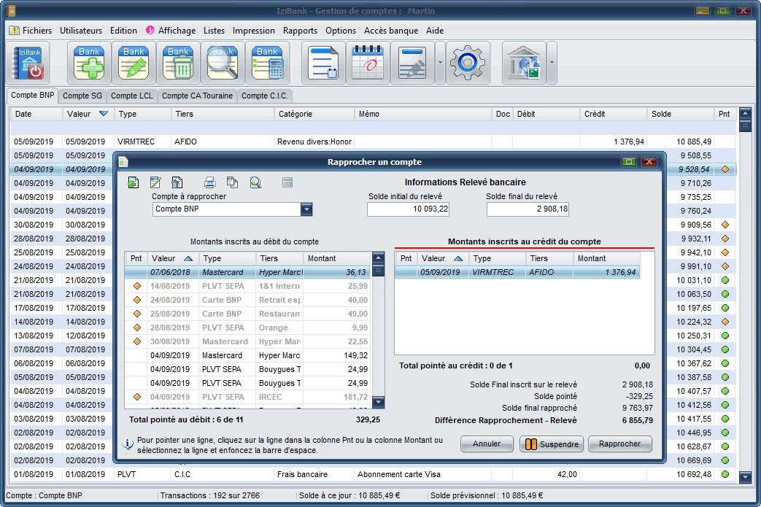The height and width of the screenshot is (507, 761).
Task: Toggle Pnt cell for AFIDO credit row
Action: (x=406, y=272)
